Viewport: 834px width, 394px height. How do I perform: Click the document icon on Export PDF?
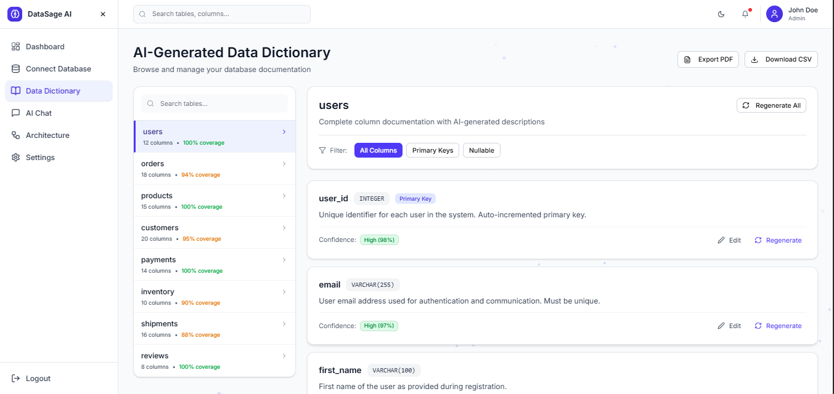tap(687, 60)
